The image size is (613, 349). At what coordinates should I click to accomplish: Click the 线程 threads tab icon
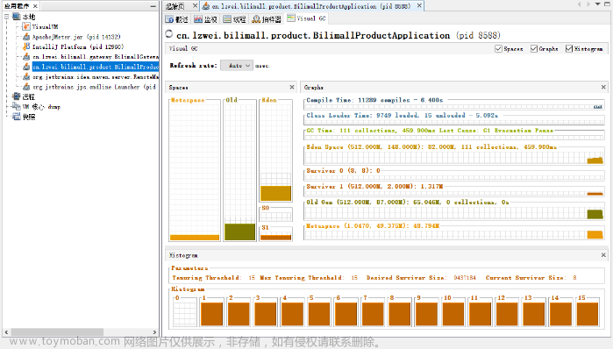pyautogui.click(x=227, y=19)
